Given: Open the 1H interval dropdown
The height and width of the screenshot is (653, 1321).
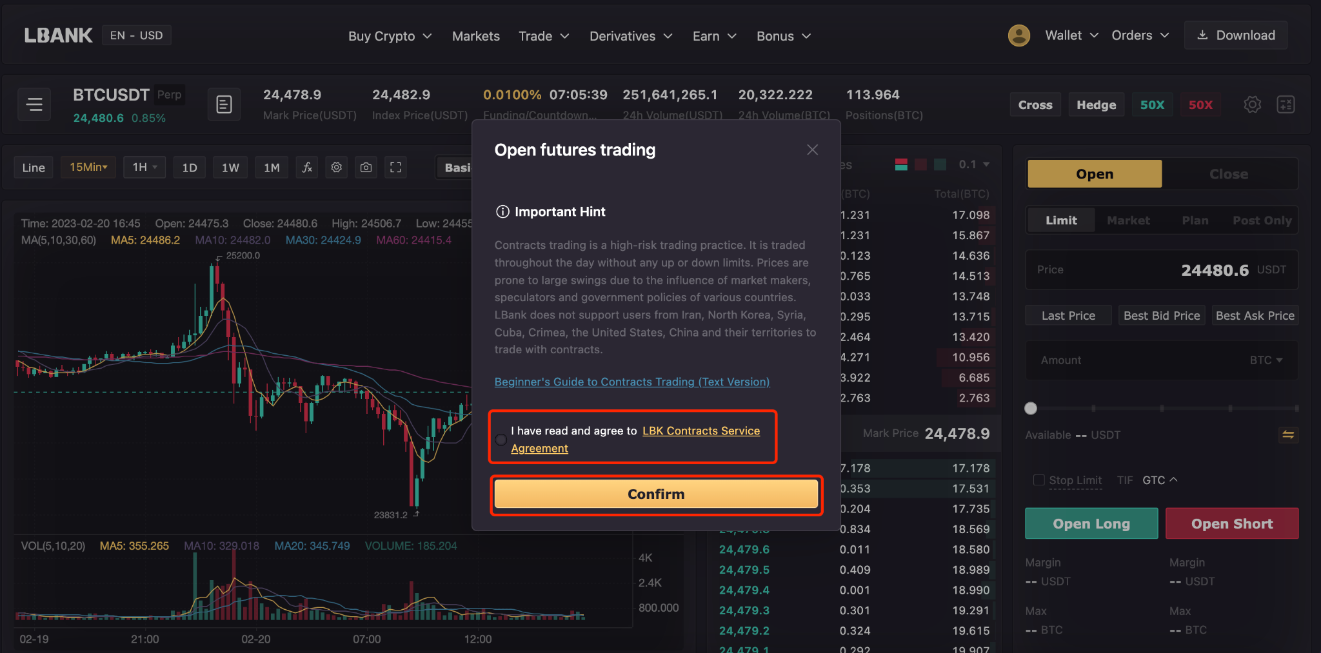Looking at the screenshot, I should (144, 168).
